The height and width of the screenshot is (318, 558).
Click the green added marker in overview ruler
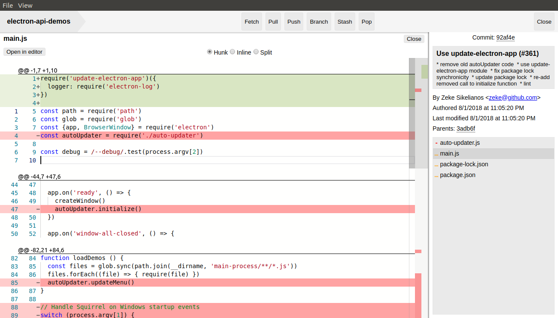click(x=424, y=72)
